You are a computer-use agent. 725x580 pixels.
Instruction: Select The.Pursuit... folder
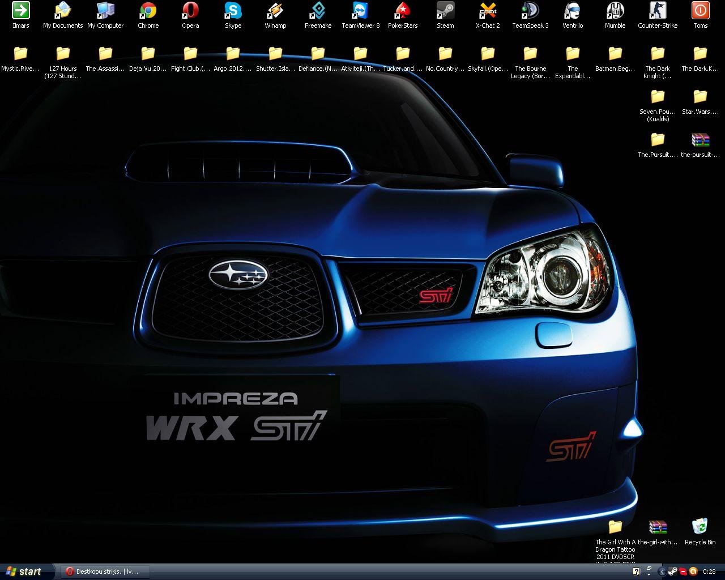click(x=658, y=145)
